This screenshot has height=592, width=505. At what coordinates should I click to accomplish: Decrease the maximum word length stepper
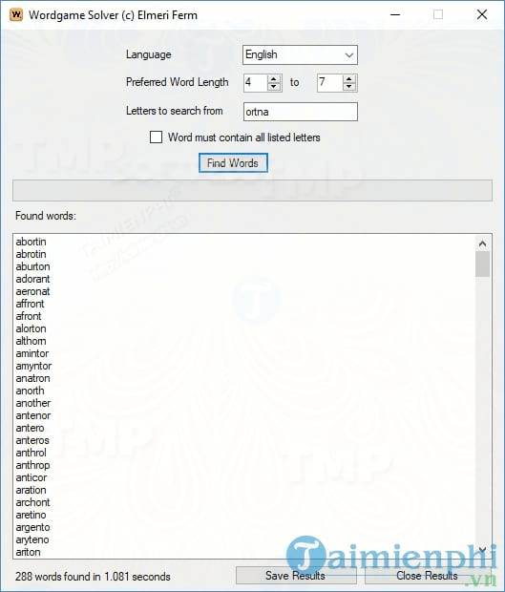pyautogui.click(x=349, y=87)
